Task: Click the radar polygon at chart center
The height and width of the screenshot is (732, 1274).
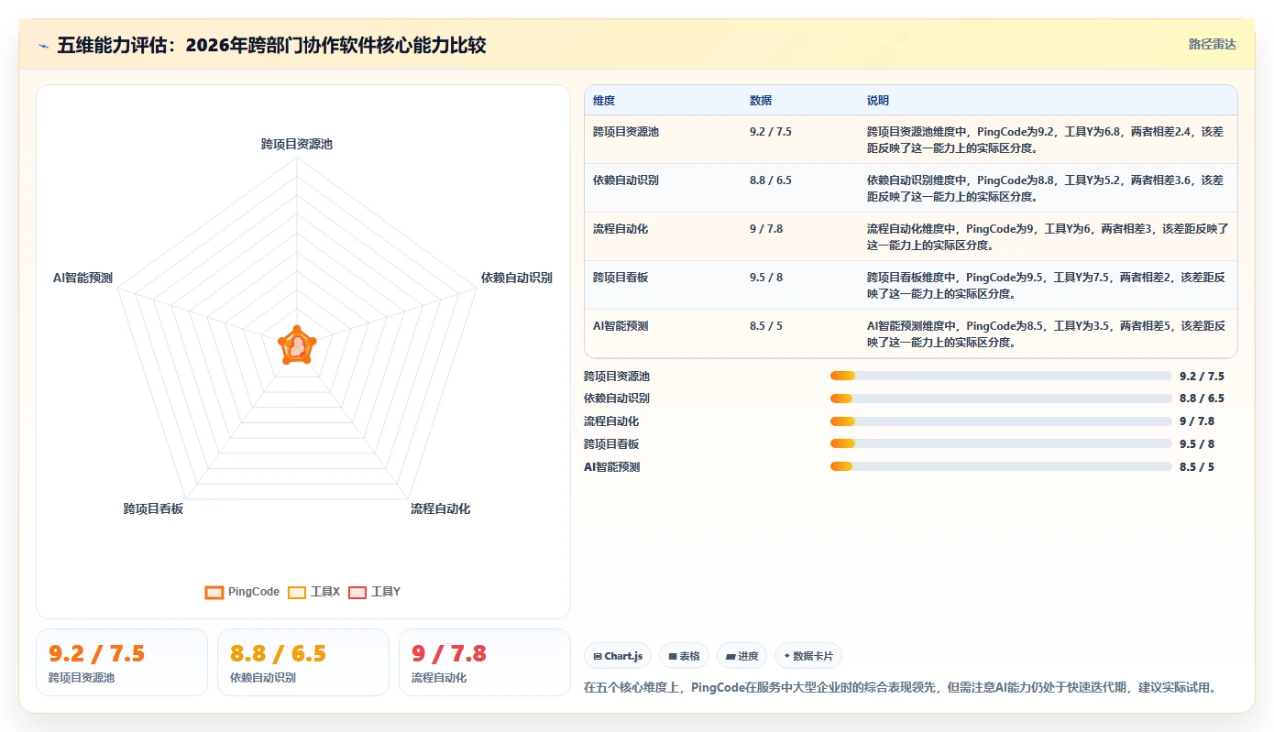Action: [296, 346]
